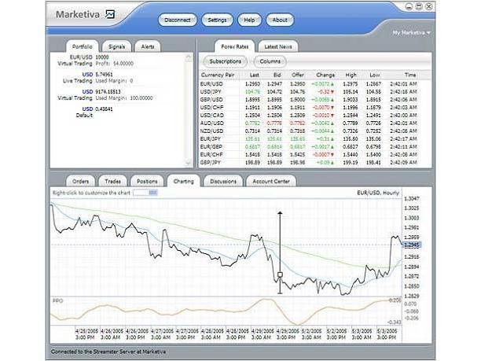Select the Forex Rates tab

coord(235,46)
